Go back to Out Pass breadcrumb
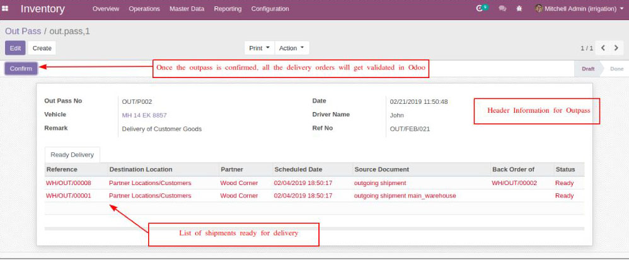 tap(23, 31)
